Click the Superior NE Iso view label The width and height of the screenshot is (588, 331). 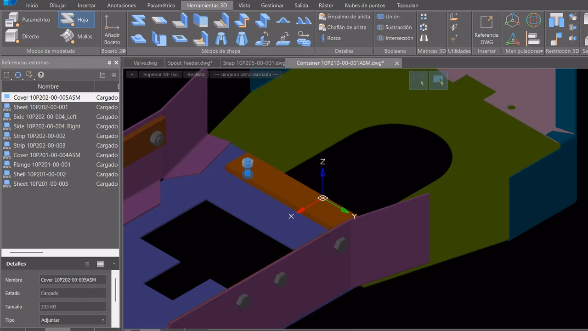click(x=160, y=74)
